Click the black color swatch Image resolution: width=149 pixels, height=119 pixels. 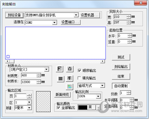tap(83, 107)
